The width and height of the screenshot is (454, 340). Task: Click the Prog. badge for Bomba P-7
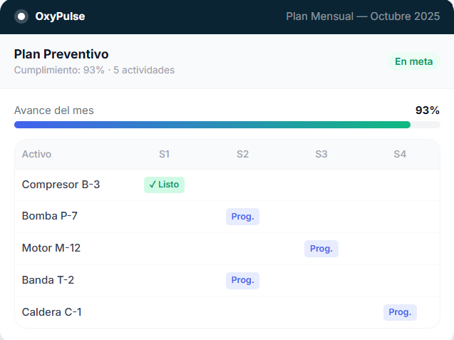pyautogui.click(x=242, y=217)
